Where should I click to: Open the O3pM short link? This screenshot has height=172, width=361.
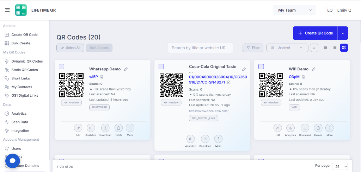tap(294, 77)
